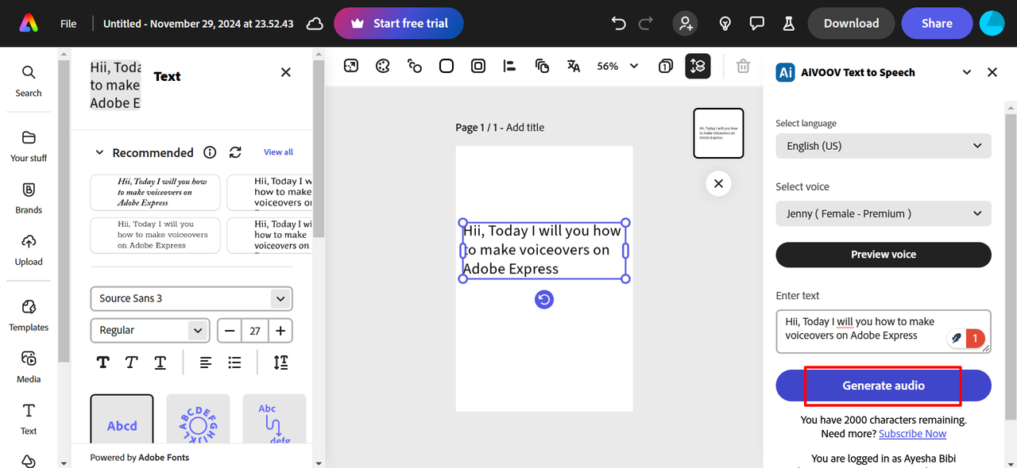Click View all recommended styles
Screen dimensions: 1017x468
(278, 152)
